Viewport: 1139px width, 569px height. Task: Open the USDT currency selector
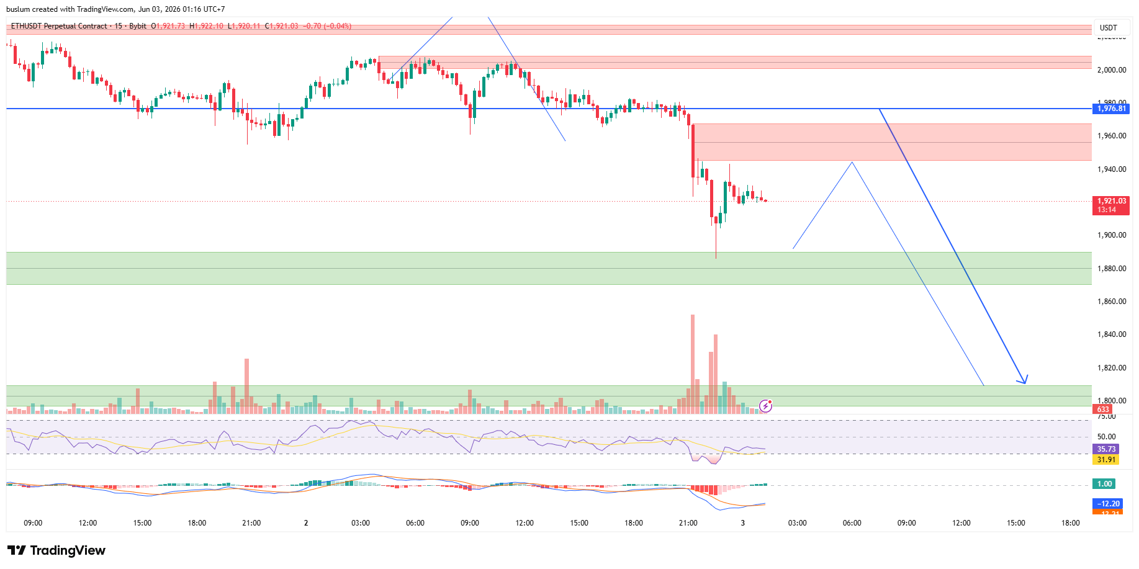tap(1109, 27)
